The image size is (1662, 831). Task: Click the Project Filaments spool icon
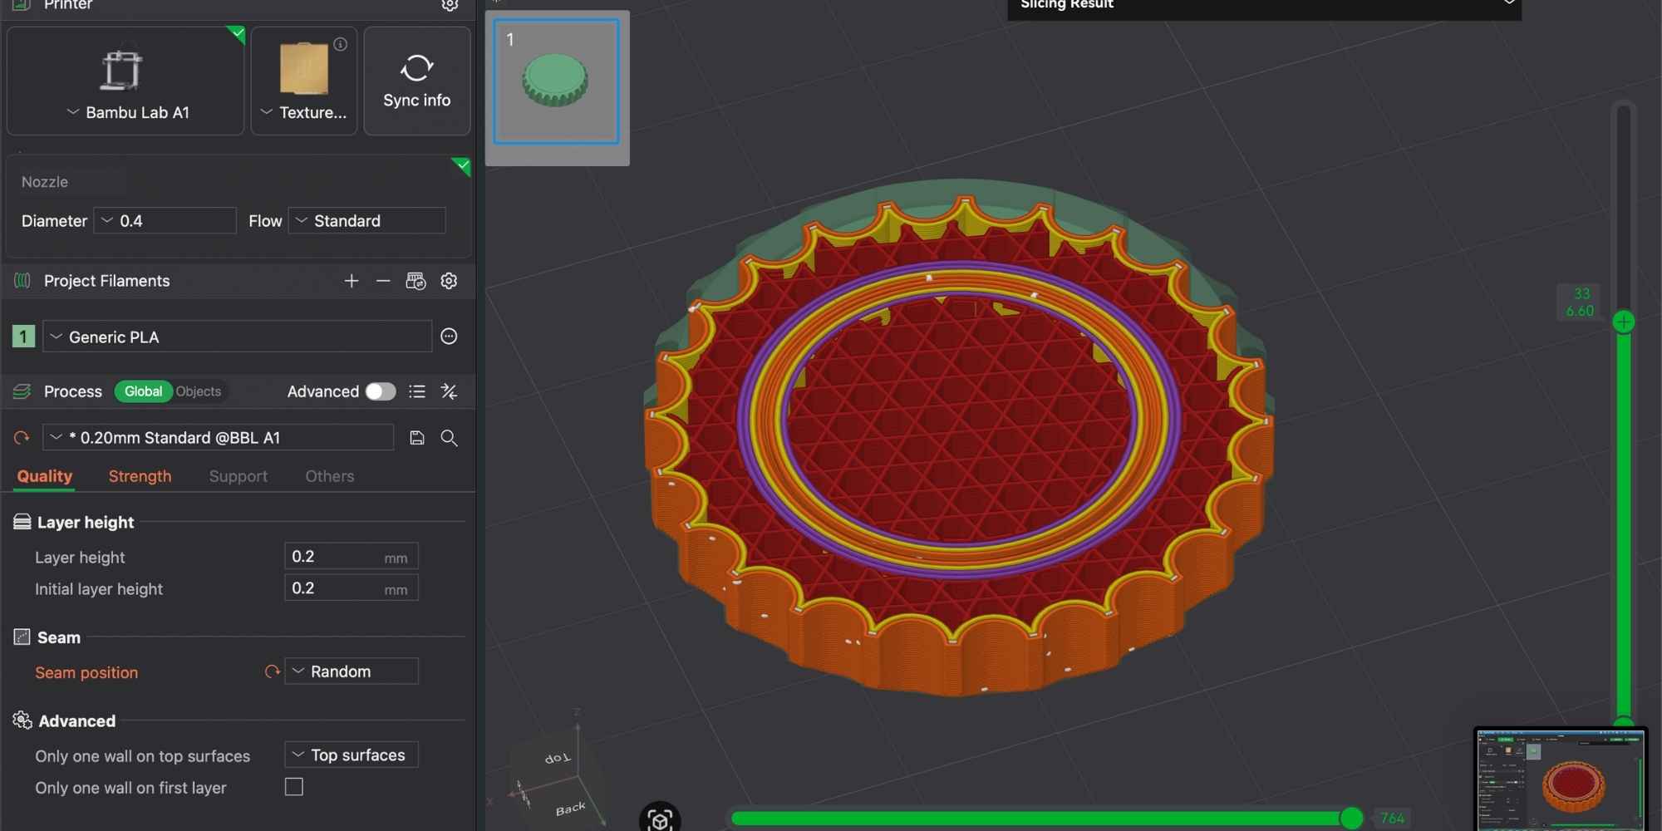(22, 281)
